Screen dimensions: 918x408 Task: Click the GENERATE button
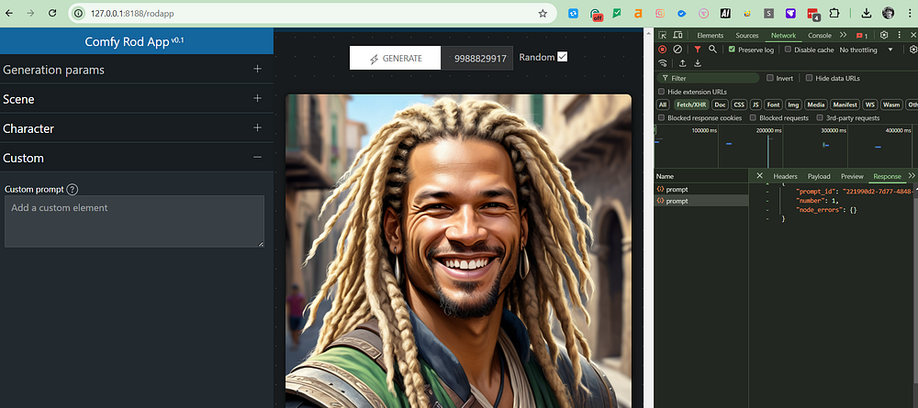[395, 58]
